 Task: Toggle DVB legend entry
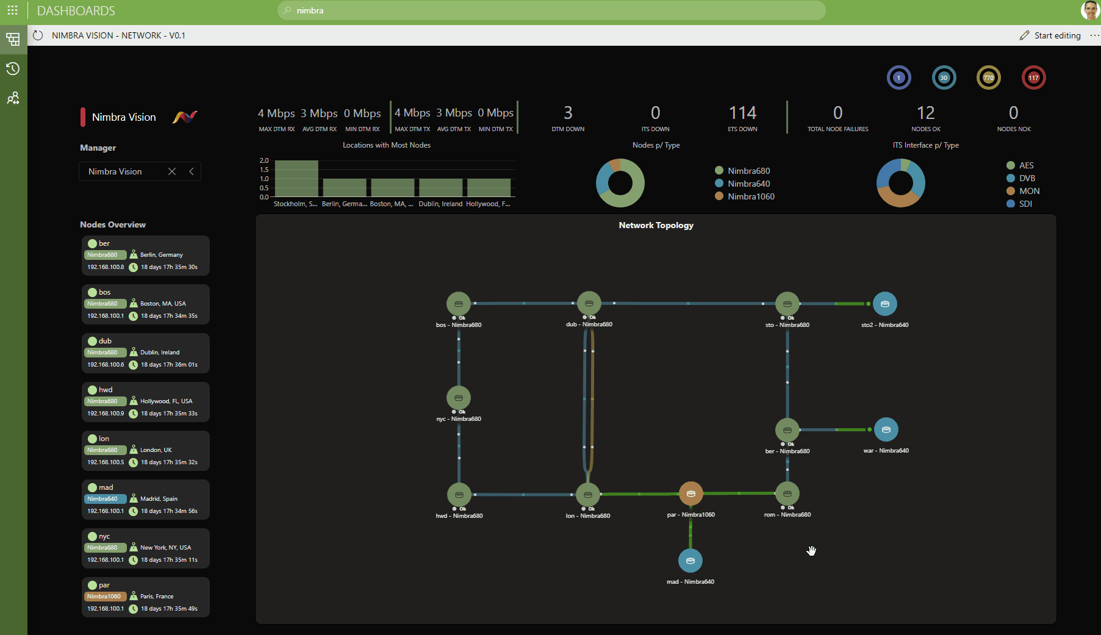(x=1020, y=178)
